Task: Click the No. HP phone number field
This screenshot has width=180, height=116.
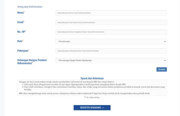Action: point(111,32)
